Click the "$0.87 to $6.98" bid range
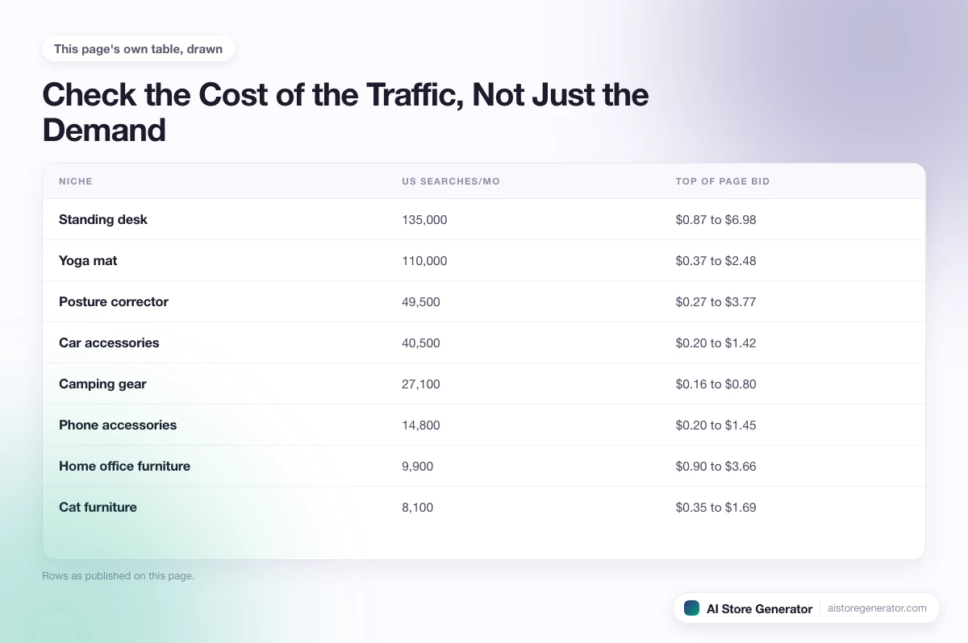The image size is (968, 643). pyautogui.click(x=716, y=219)
